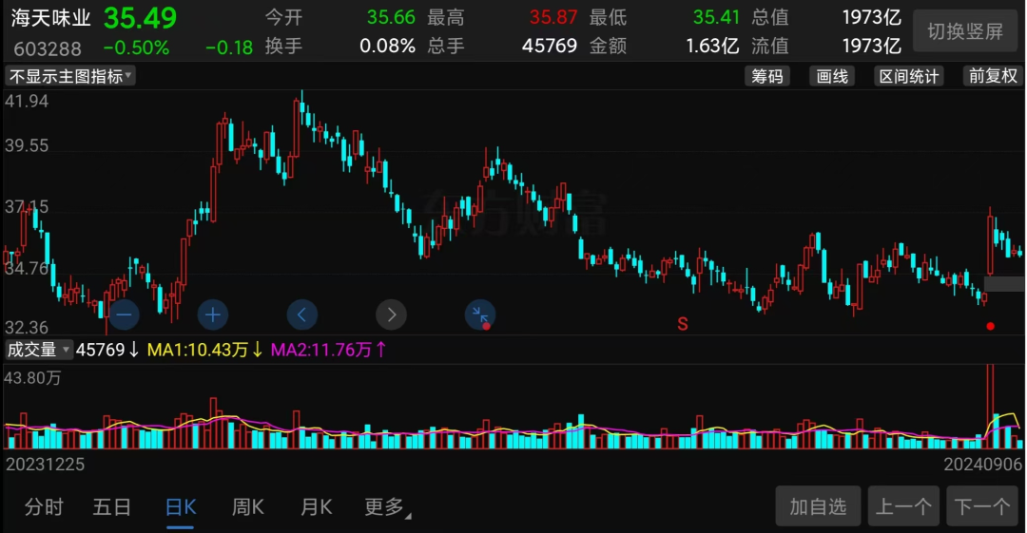Open the 不显示主图指标 indicator dropdown

(70, 77)
